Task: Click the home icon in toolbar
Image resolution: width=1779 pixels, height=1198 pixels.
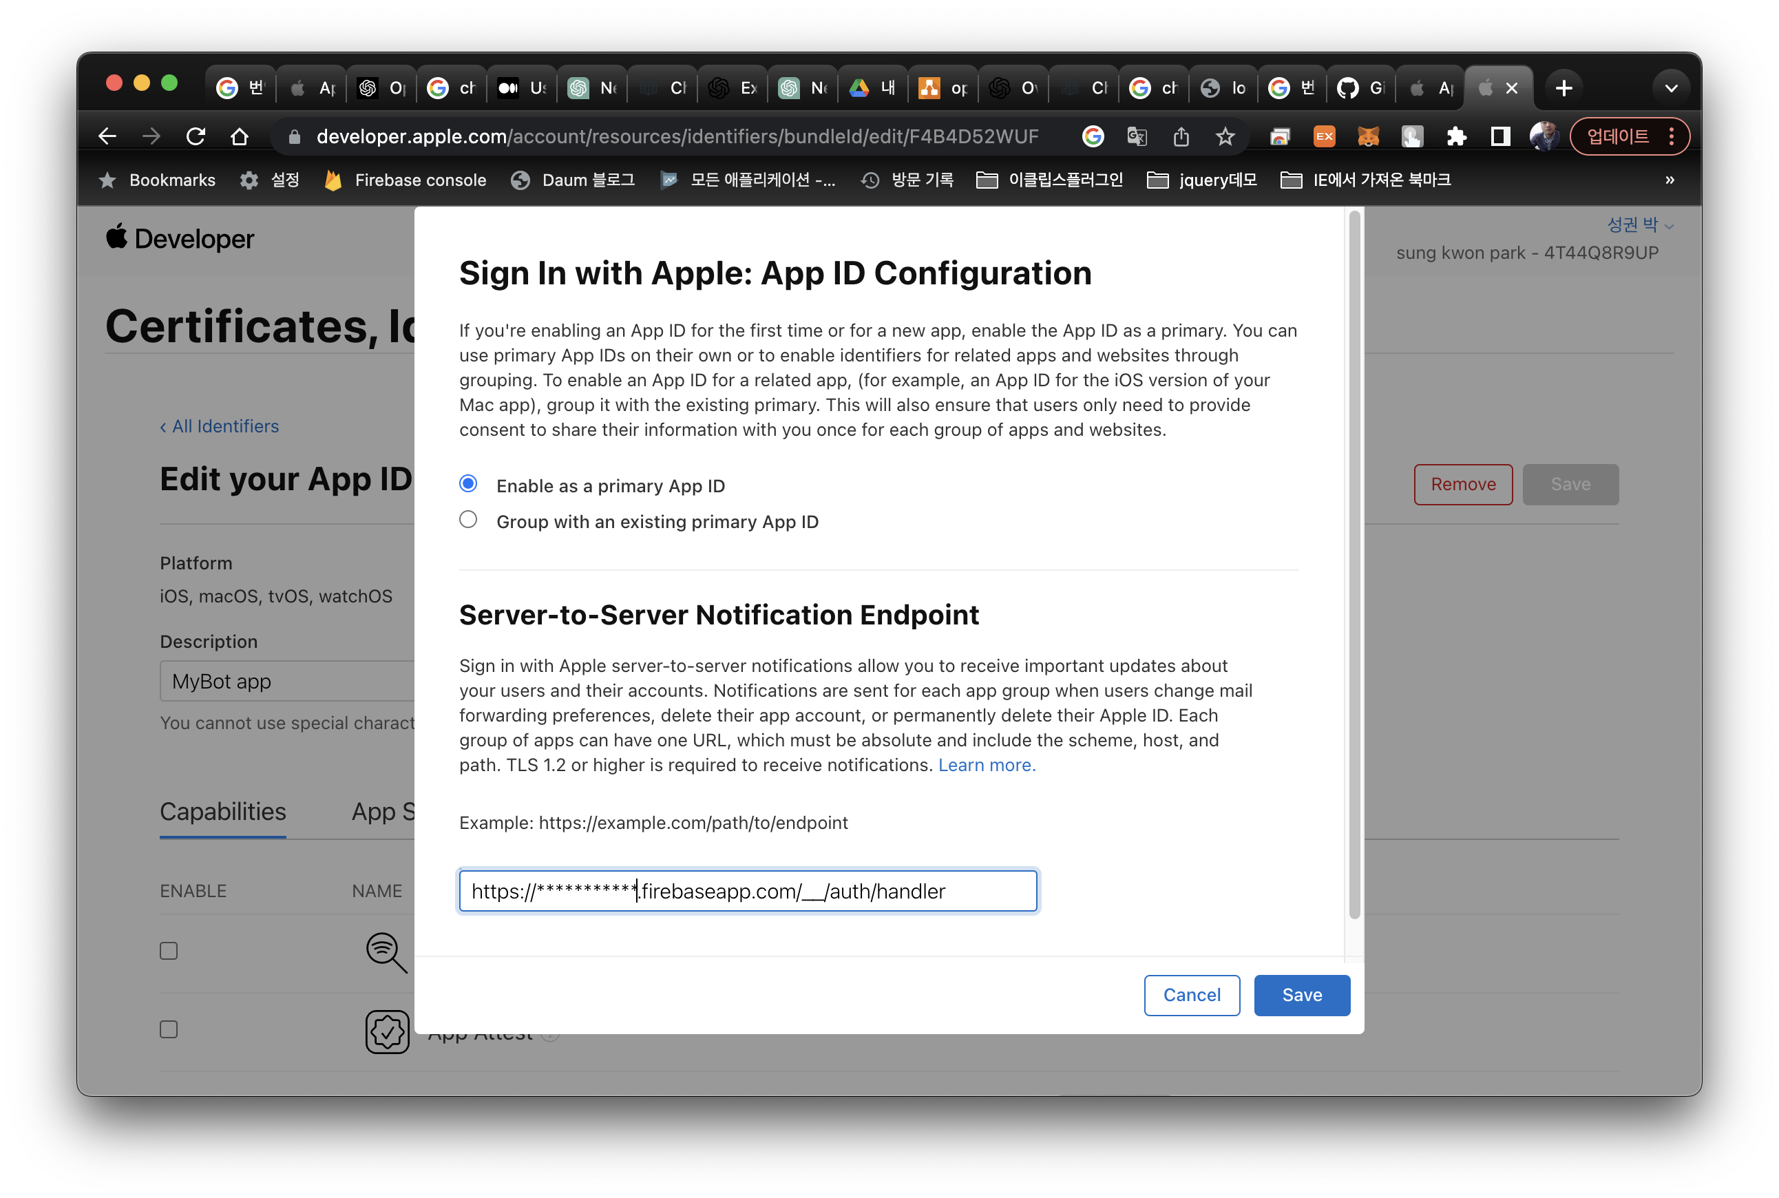Action: pyautogui.click(x=240, y=137)
